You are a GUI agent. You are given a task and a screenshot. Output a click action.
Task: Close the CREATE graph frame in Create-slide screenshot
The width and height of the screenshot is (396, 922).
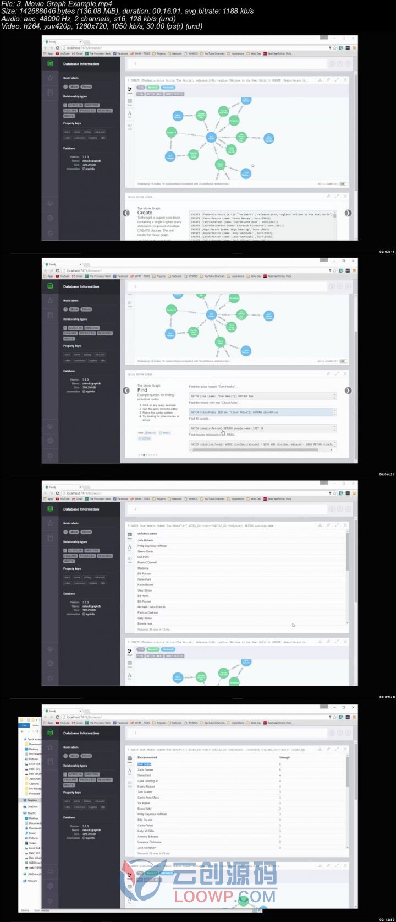pyautogui.click(x=345, y=80)
